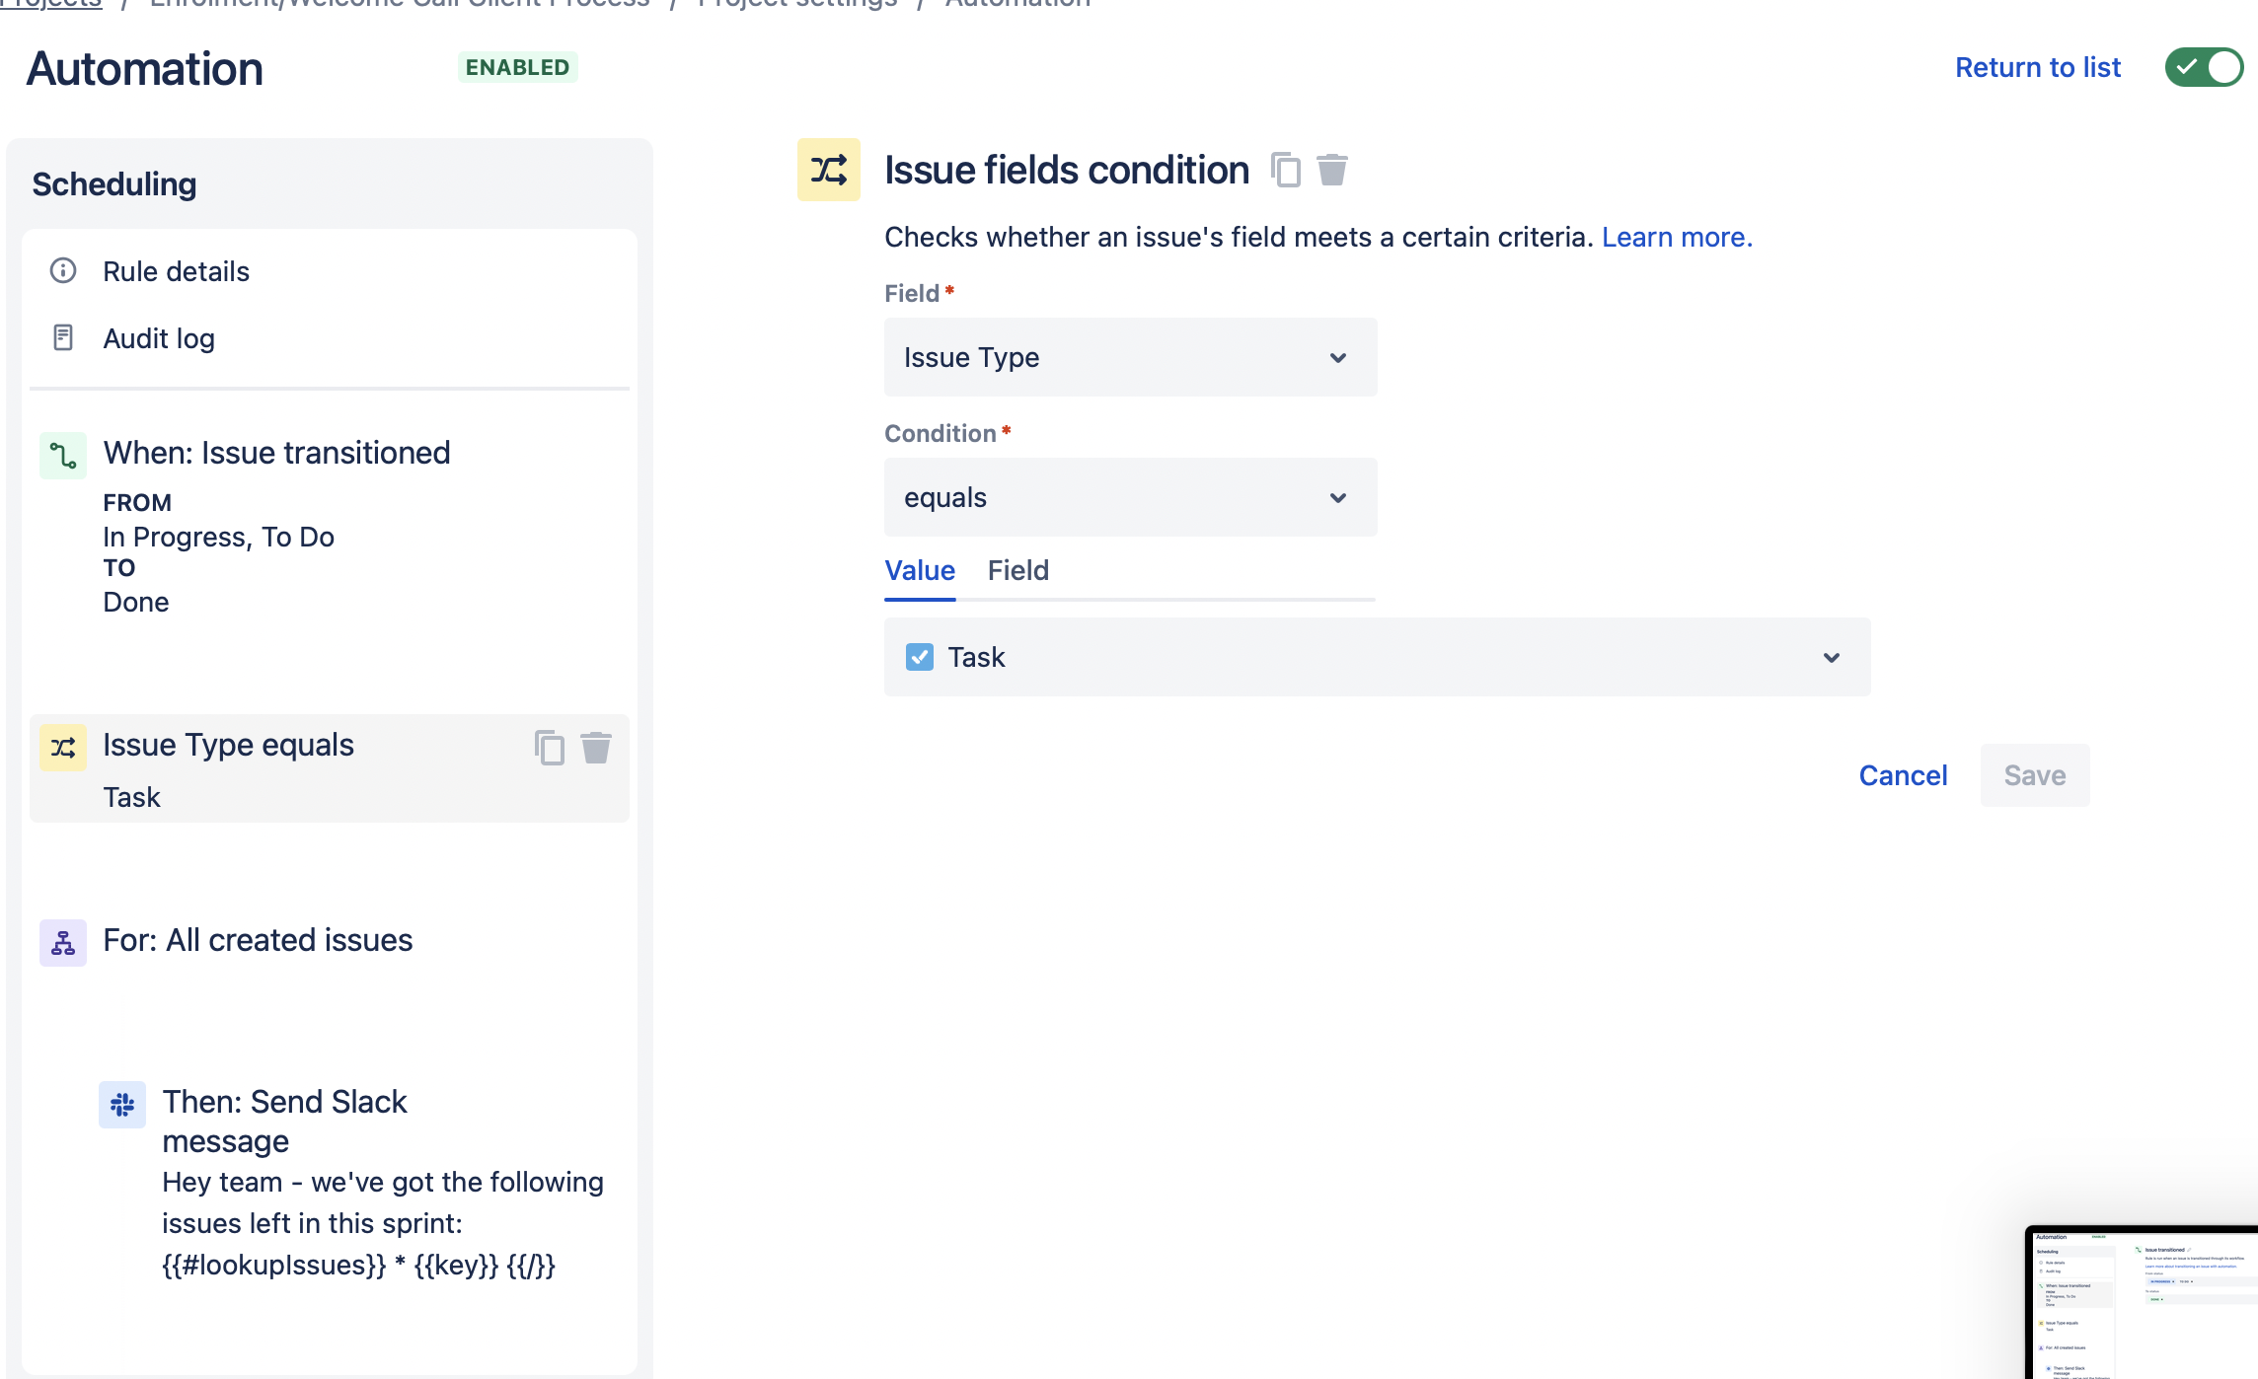The width and height of the screenshot is (2258, 1379).
Task: Click the Rule details info icon
Action: pos(63,270)
